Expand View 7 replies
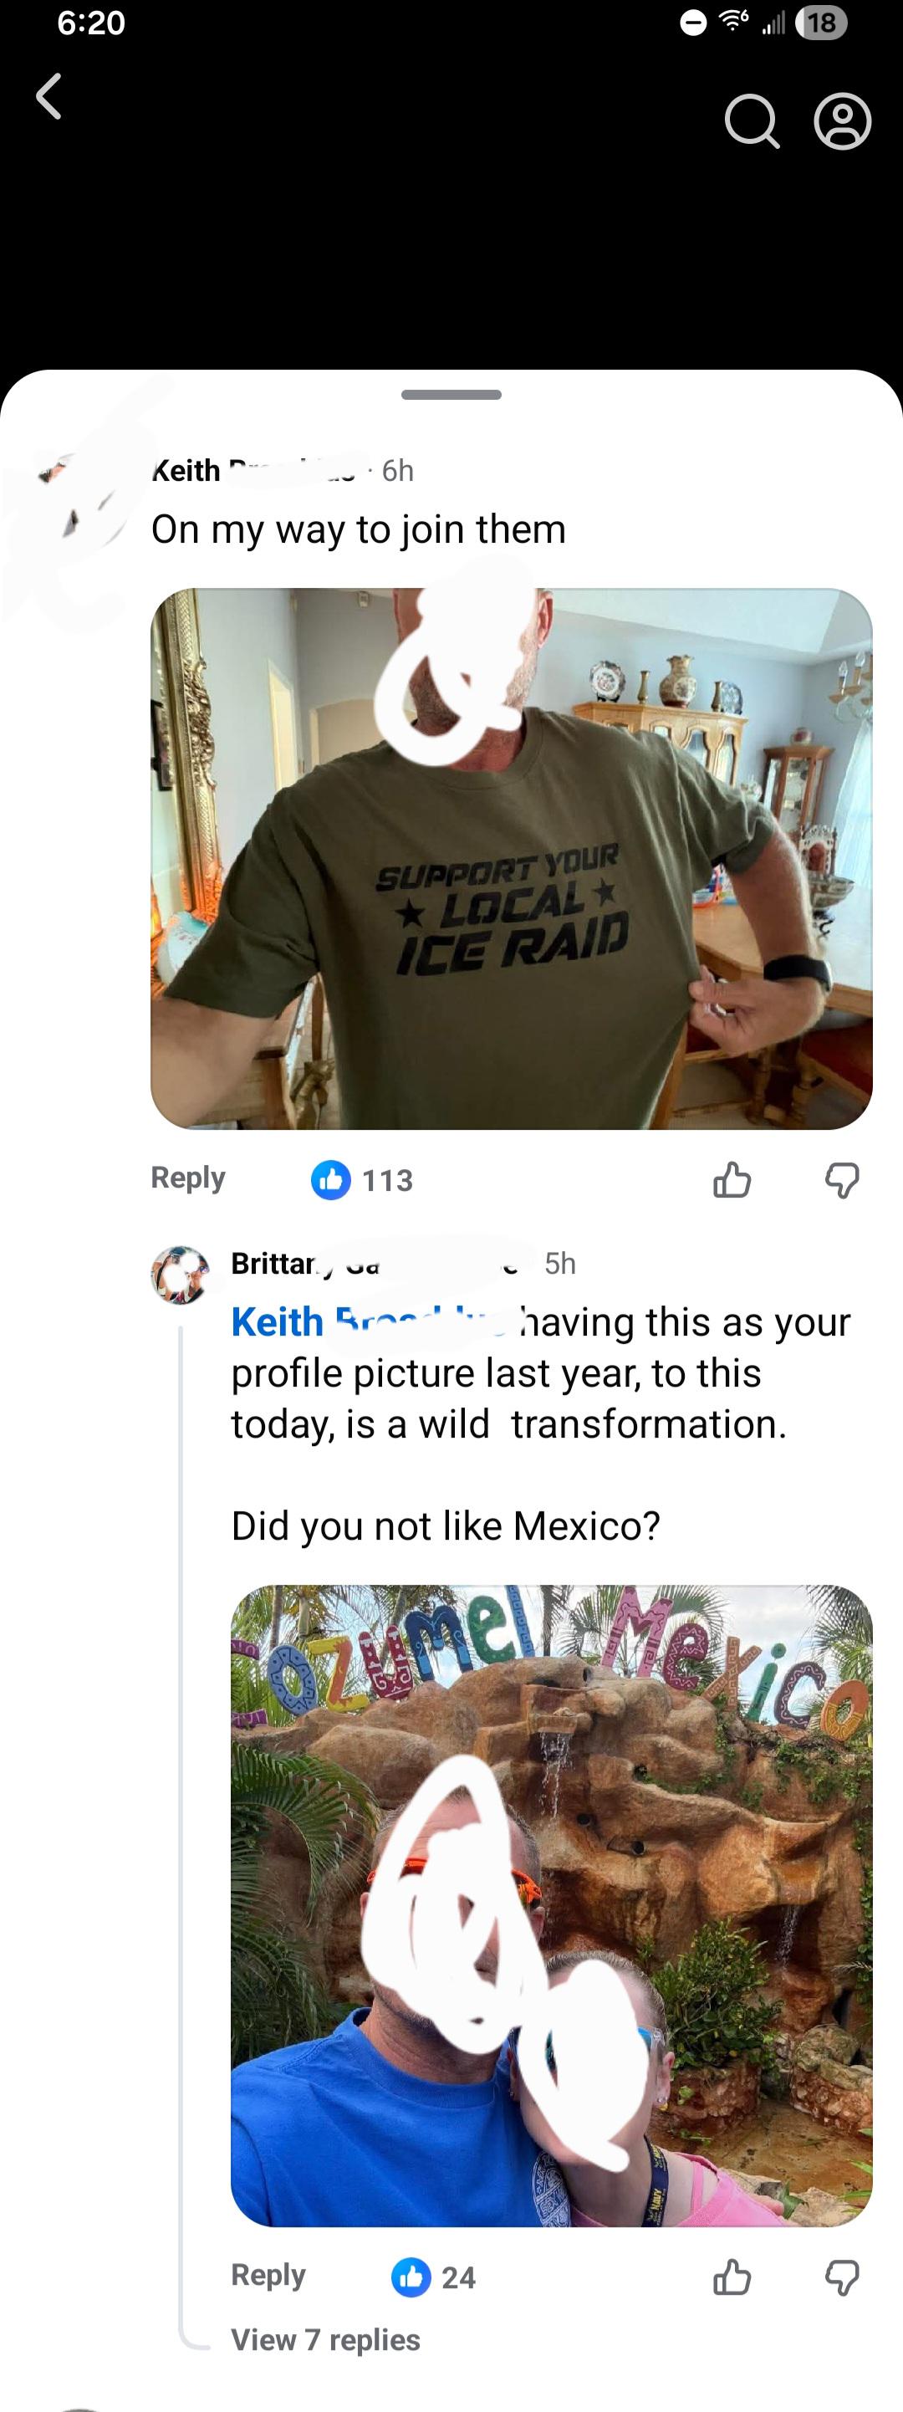 [x=325, y=2340]
